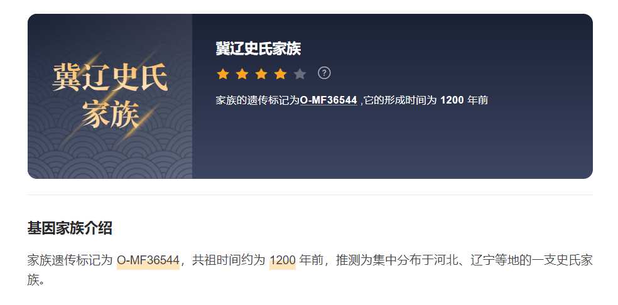Select the fifth gray rating star
Image resolution: width=618 pixels, height=305 pixels.
click(x=300, y=73)
